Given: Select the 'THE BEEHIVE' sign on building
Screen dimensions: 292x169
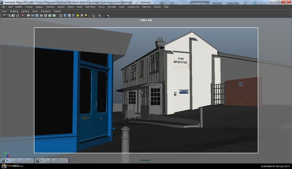Looking at the screenshot, I should tap(181, 61).
